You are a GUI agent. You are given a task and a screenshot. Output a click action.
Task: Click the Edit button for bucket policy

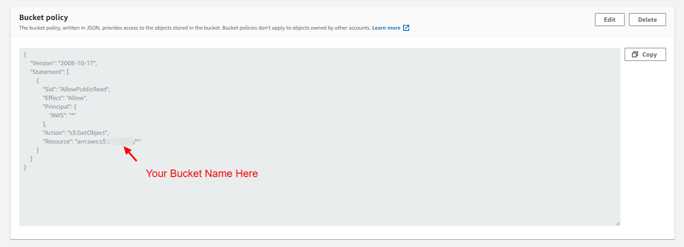pos(609,20)
